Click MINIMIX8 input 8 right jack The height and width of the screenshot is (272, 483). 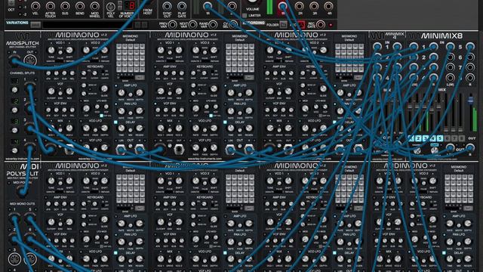pos(470,77)
